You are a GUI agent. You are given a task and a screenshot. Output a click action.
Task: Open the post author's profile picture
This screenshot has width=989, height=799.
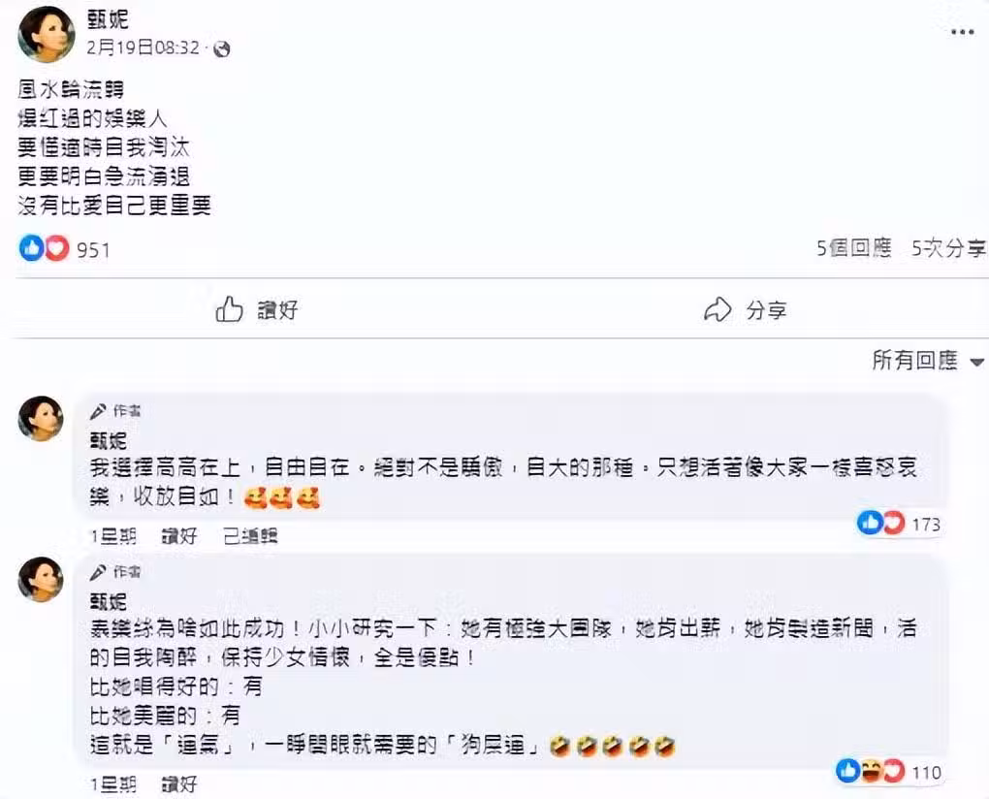46,35
